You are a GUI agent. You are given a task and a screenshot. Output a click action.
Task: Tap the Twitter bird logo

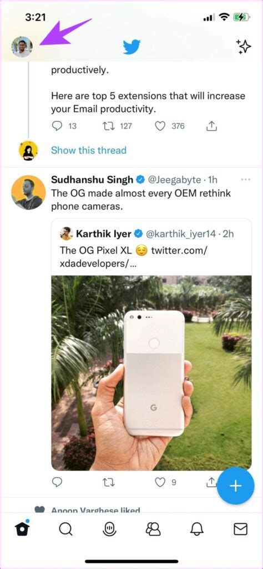point(131,47)
